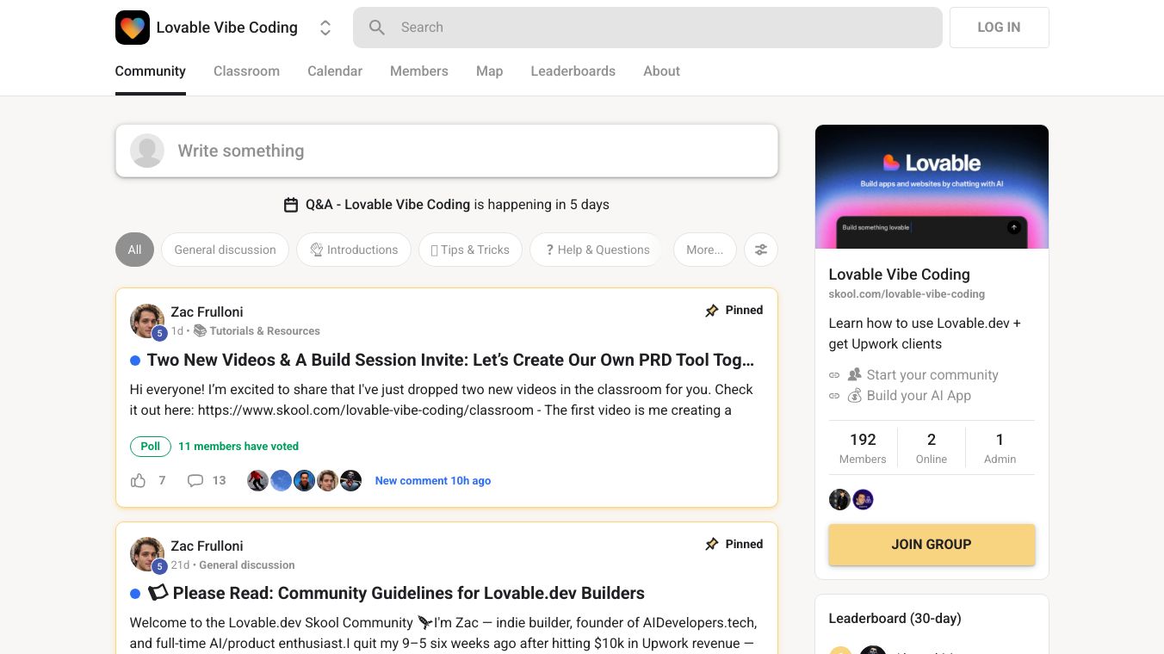Viewport: 1164px width, 654px height.
Task: Click the Poll badge
Action: point(151,447)
